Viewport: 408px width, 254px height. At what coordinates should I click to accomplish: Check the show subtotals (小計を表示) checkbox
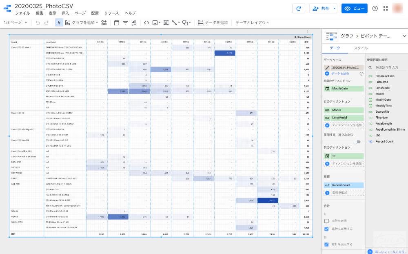tap(326, 221)
